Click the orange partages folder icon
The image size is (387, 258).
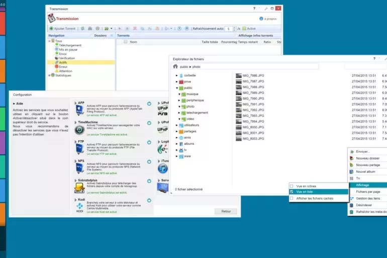[181, 132]
